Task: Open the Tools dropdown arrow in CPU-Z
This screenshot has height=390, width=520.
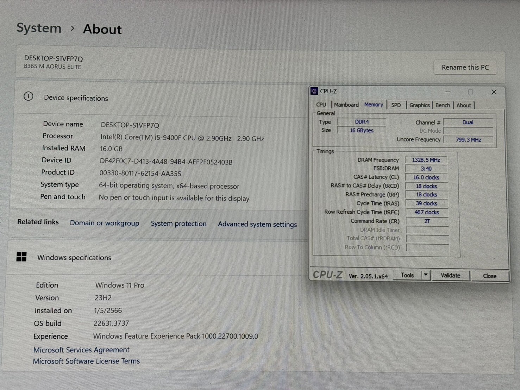Action: (426, 275)
